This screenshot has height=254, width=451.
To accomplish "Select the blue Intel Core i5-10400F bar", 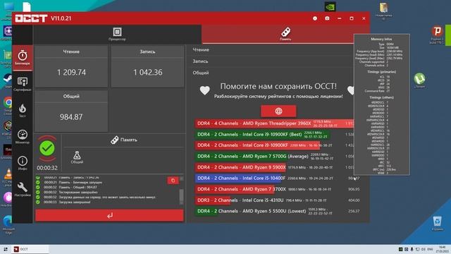I will [x=238, y=178].
